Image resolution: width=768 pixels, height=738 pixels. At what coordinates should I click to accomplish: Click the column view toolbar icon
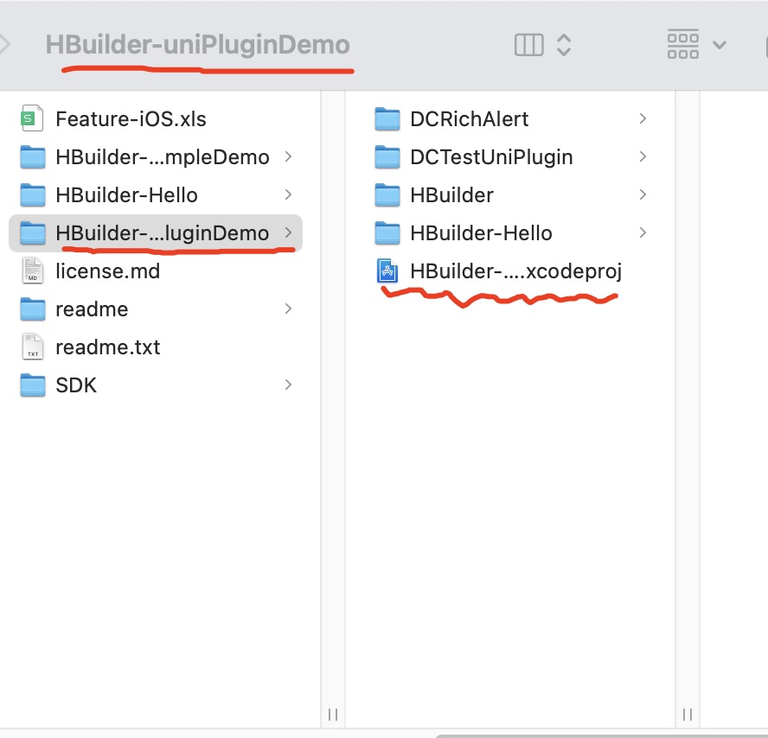click(529, 45)
